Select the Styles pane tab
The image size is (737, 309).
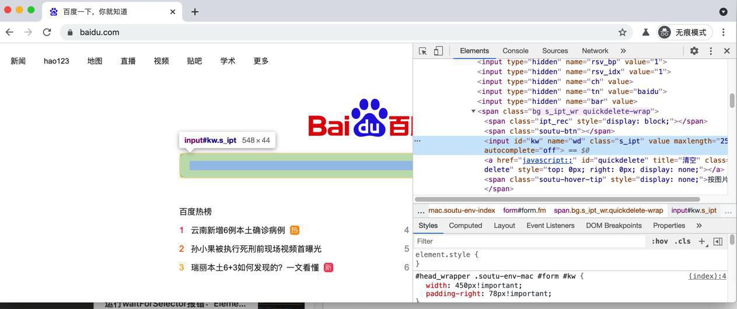tap(428, 226)
